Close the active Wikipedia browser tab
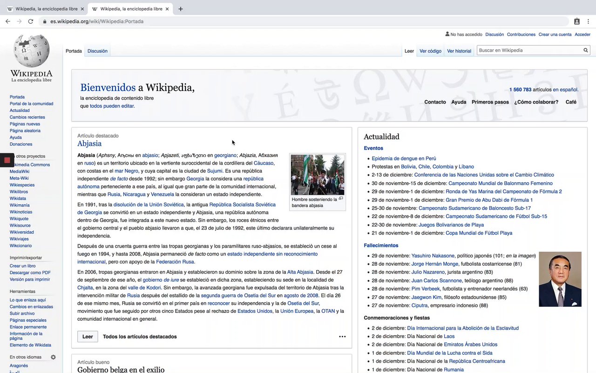 click(x=167, y=9)
